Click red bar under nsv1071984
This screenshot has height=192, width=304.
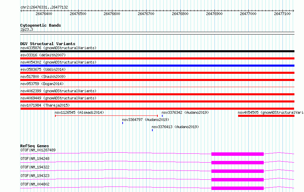tap(157, 109)
